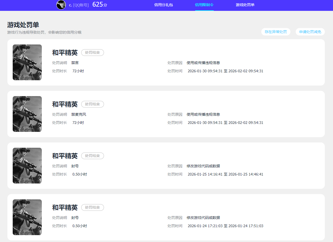Go to the 游戏处罚单 tab in header
Viewport: 333px width, 242px height.
[245, 5]
